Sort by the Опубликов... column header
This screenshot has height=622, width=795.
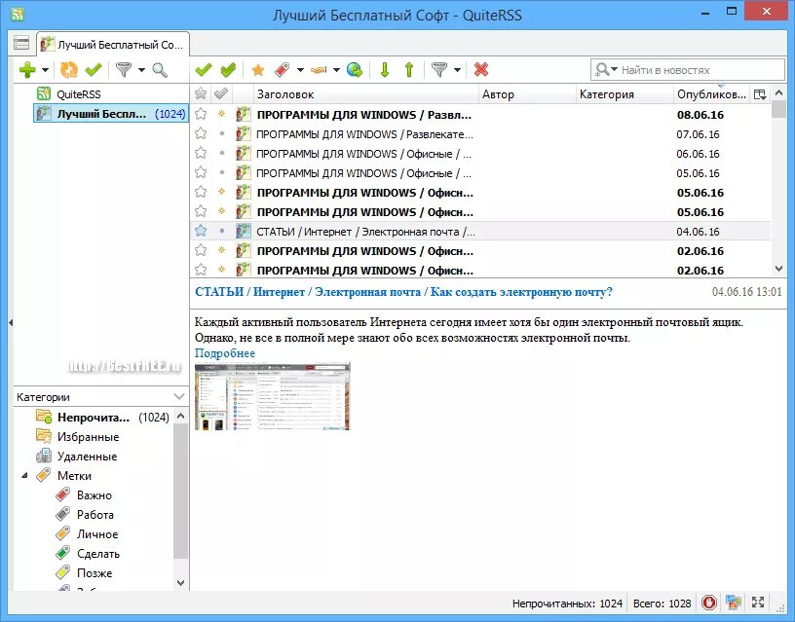point(711,94)
